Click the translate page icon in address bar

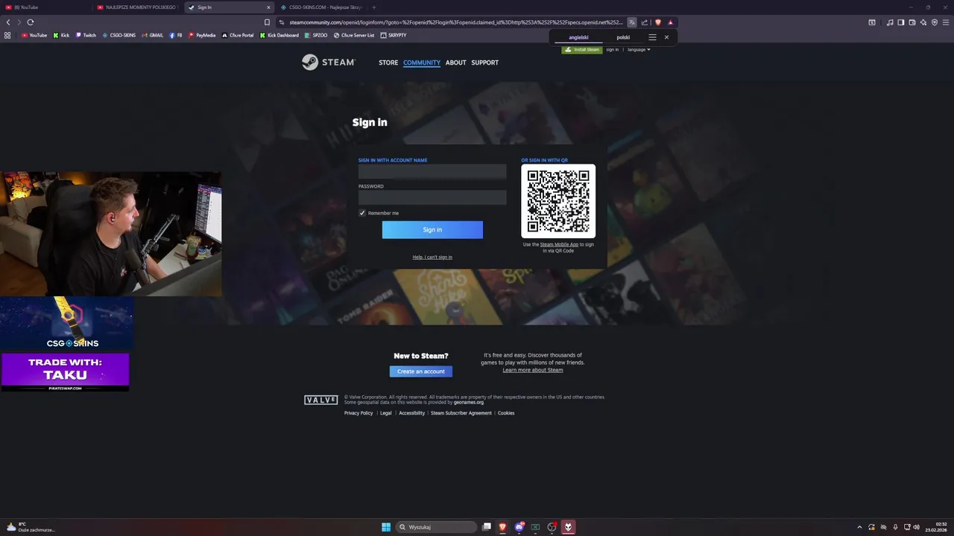(x=632, y=22)
